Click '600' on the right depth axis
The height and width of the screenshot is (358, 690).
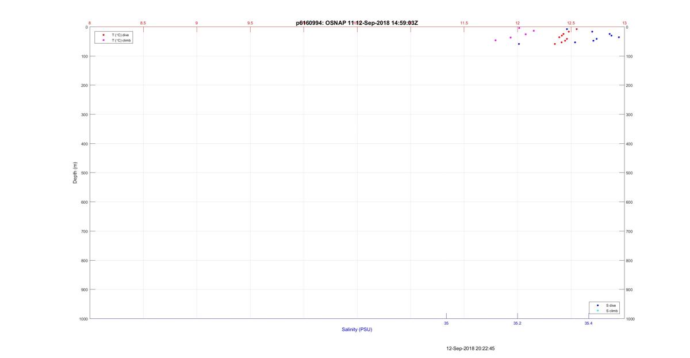(629, 202)
